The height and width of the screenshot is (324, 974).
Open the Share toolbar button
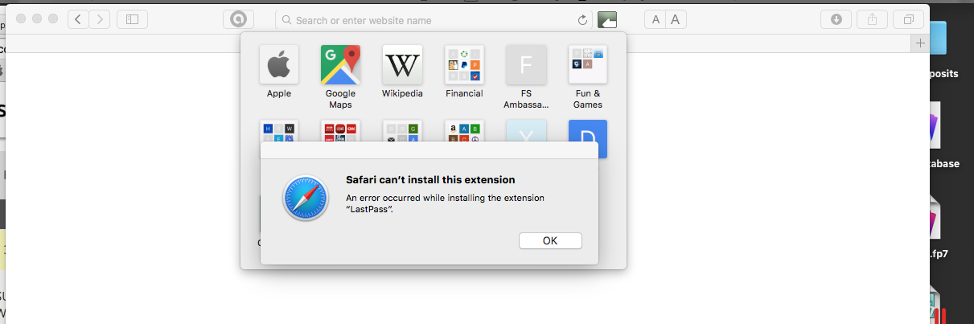(873, 19)
